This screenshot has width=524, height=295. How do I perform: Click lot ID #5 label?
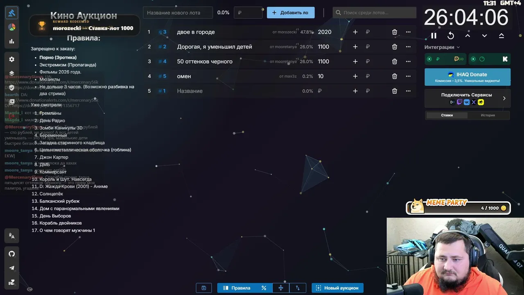pos(163,76)
